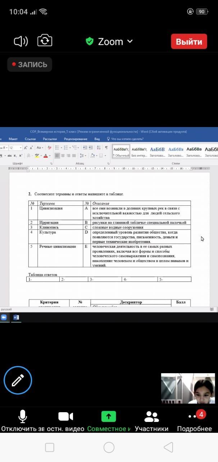
Task: Align paragraph text to the right
Action: 68,156
